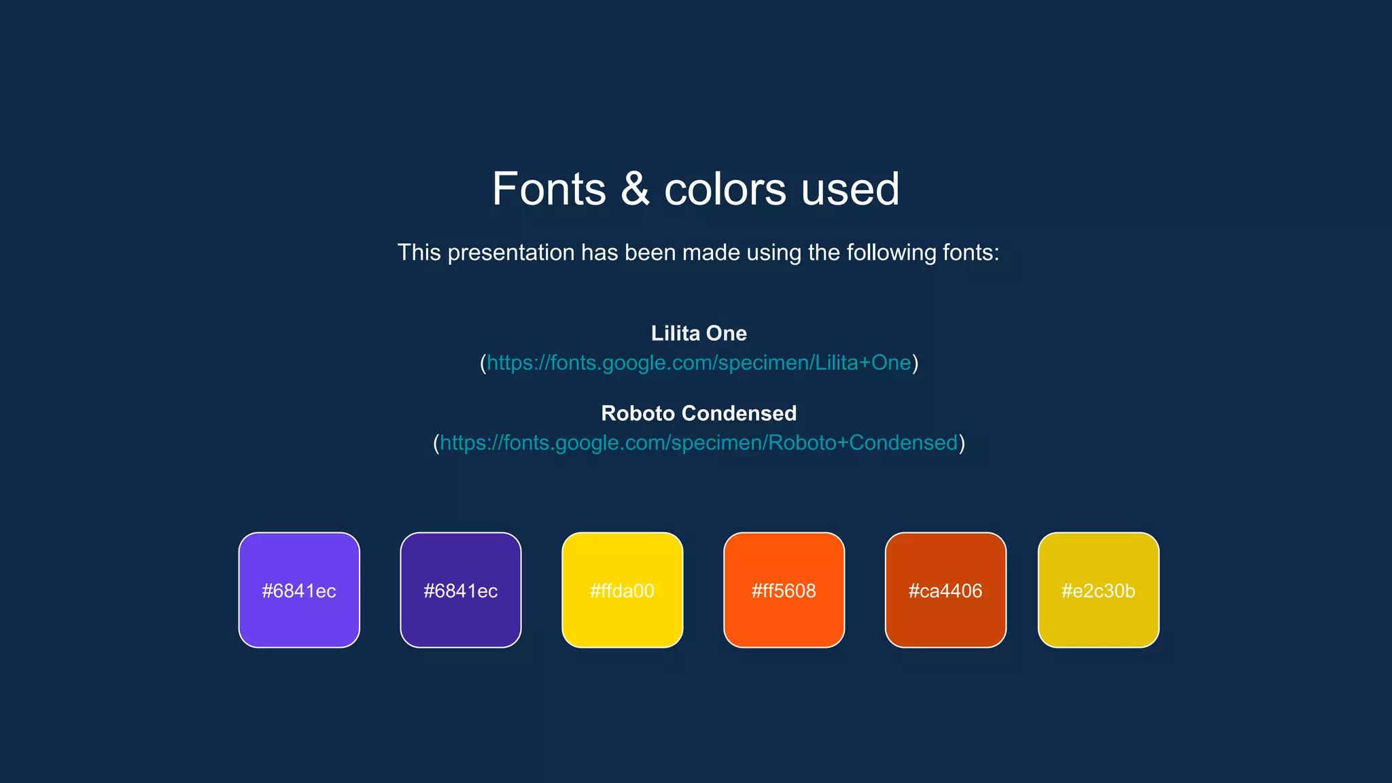Click the 'This presentation has been made' subtitle
The height and width of the screenshot is (783, 1392).
(698, 253)
